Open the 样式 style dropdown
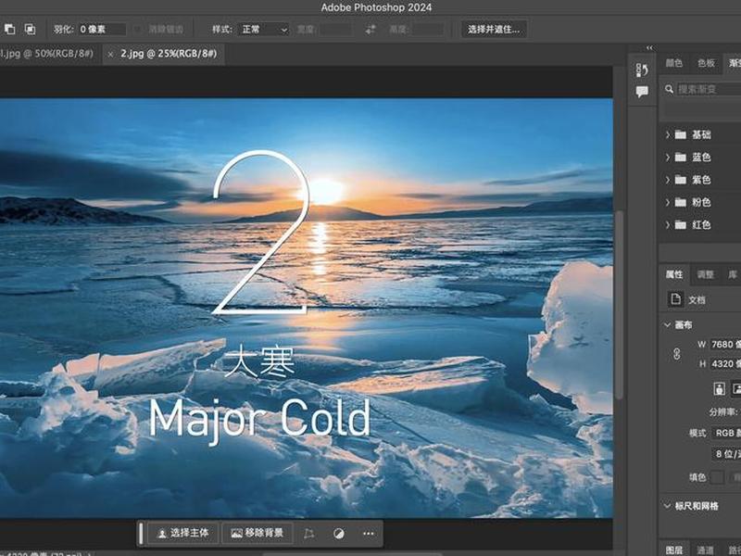The width and height of the screenshot is (741, 556). (x=263, y=30)
